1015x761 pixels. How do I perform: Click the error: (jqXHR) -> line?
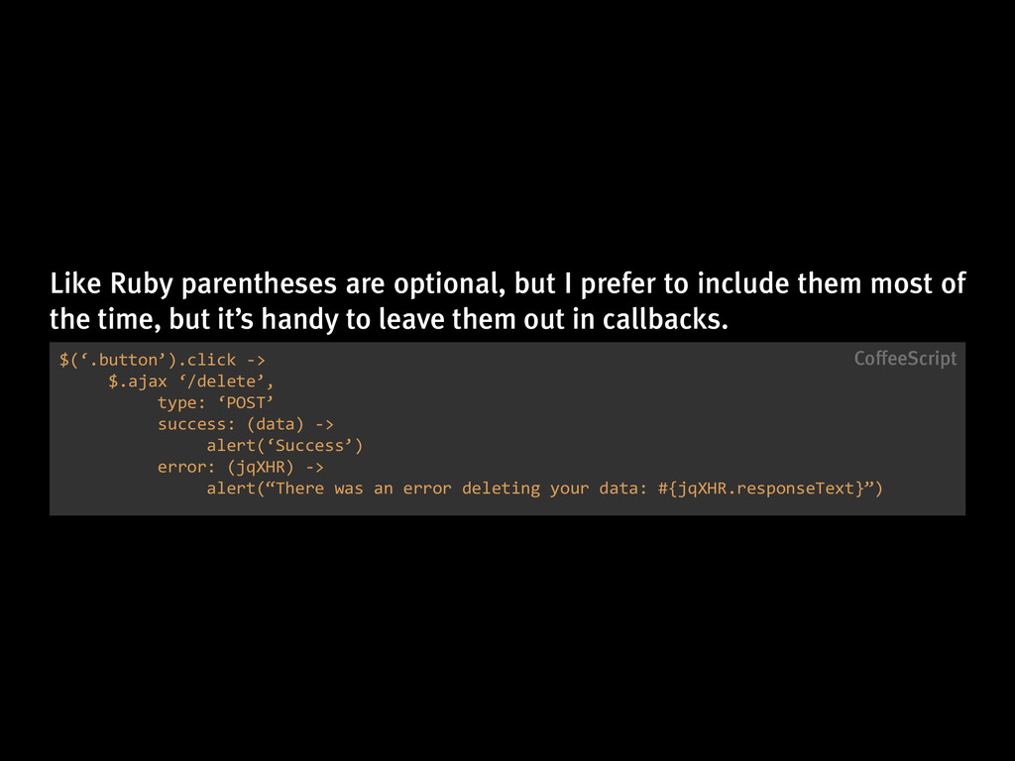click(x=240, y=467)
